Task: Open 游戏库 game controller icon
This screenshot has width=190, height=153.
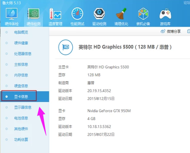Action: (165, 14)
